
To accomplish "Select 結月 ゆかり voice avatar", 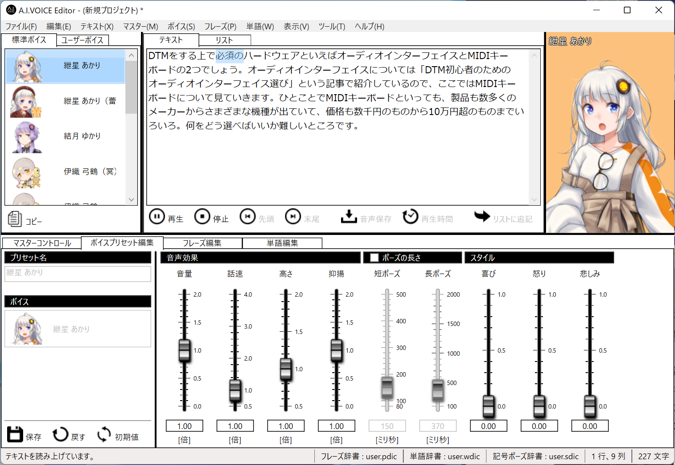I will coord(27,137).
